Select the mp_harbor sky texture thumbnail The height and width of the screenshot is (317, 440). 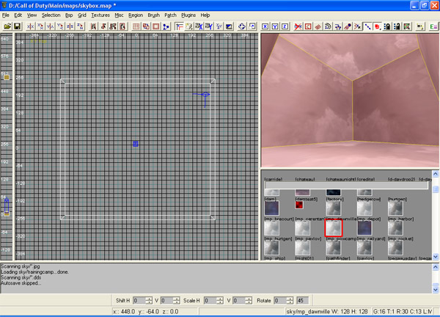(x=395, y=227)
